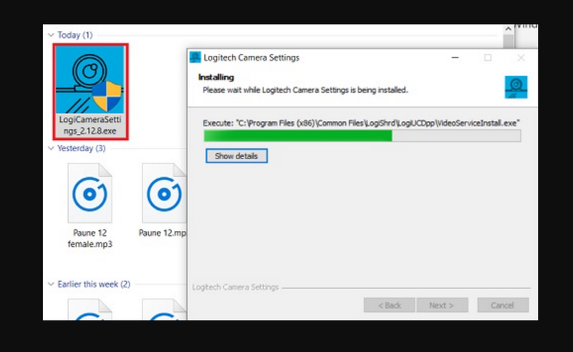Screen dimensions: 573x352
Task: Select the Paune 12.mp3 file icon
Action: (x=164, y=193)
